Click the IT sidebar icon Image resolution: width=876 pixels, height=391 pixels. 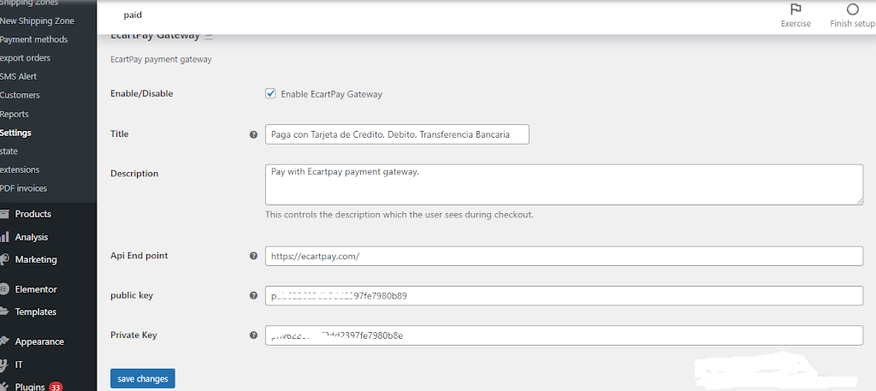[x=4, y=364]
